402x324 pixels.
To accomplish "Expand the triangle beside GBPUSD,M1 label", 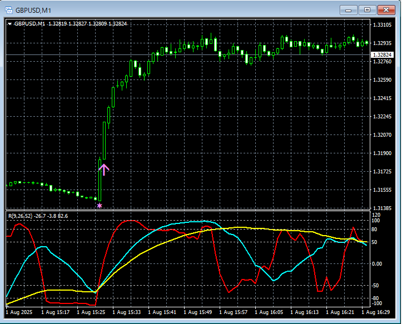I will click(9, 24).
